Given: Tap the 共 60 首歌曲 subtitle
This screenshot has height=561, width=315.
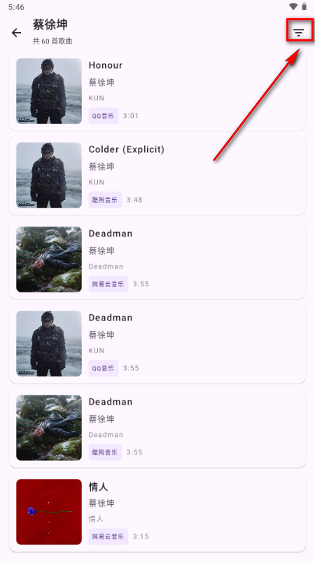Looking at the screenshot, I should [x=53, y=41].
